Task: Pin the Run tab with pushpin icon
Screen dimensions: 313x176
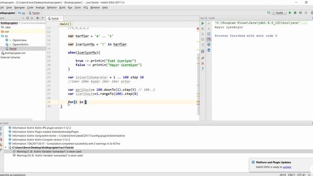Action: click(202, 58)
